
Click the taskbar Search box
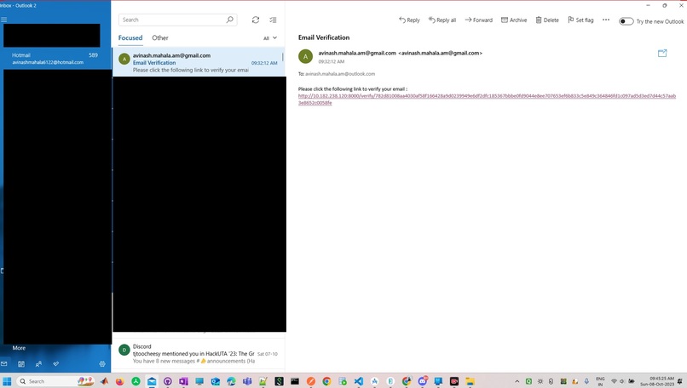point(55,381)
